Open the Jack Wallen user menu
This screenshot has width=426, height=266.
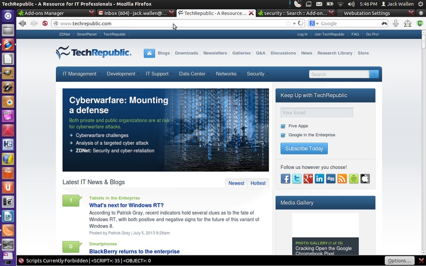[397, 4]
